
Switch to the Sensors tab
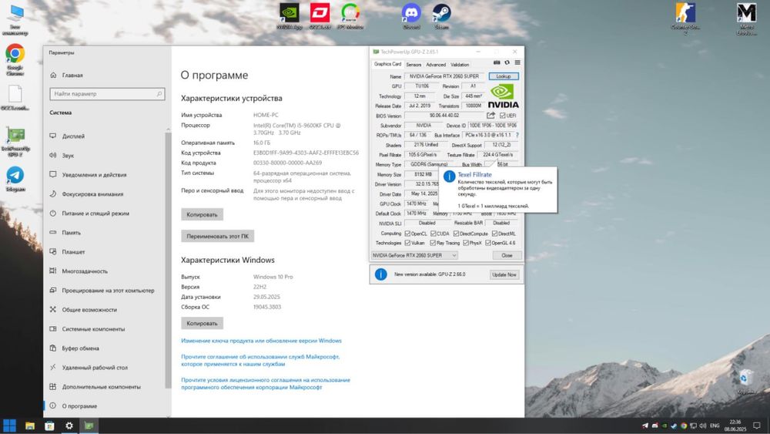413,65
